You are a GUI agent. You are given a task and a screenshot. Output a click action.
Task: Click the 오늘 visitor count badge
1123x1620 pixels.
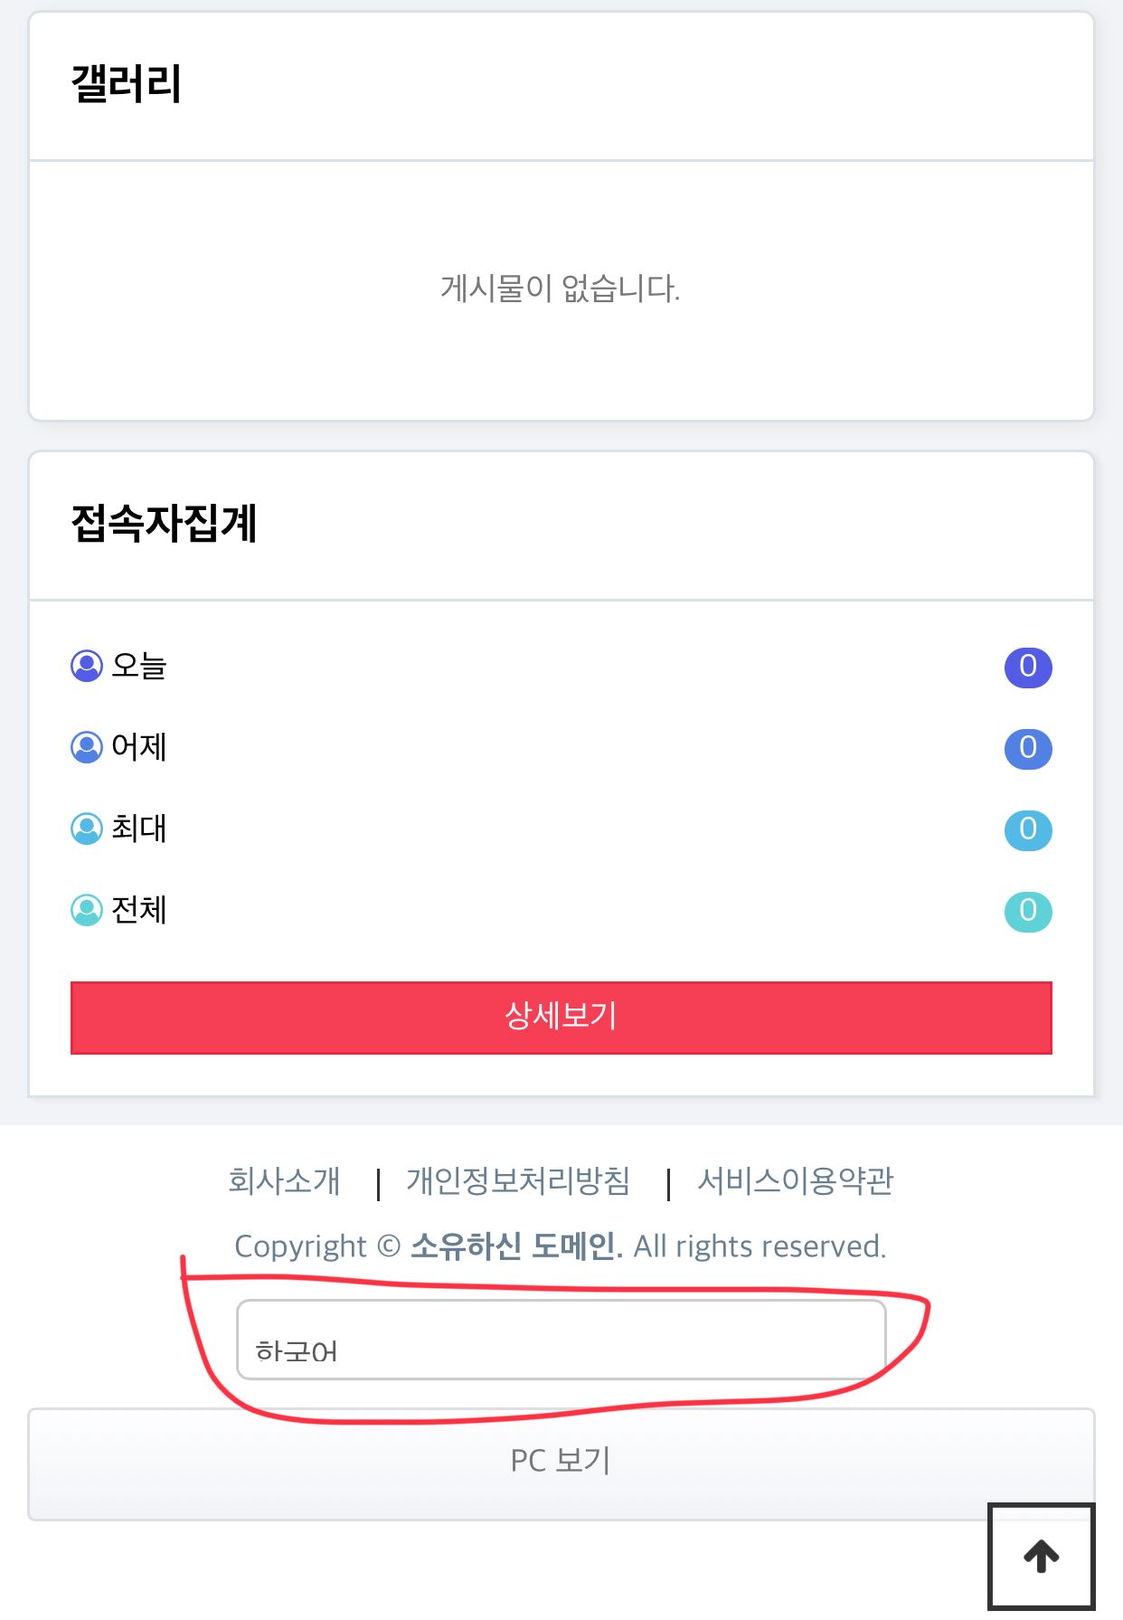coord(1028,668)
